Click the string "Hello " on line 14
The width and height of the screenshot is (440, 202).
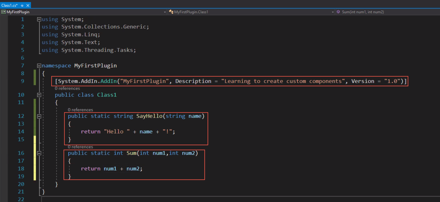117,132
